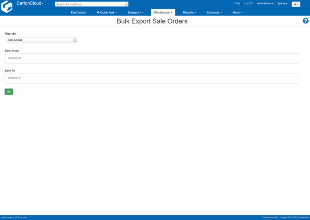Click into the Date From field

pyautogui.click(x=152, y=58)
